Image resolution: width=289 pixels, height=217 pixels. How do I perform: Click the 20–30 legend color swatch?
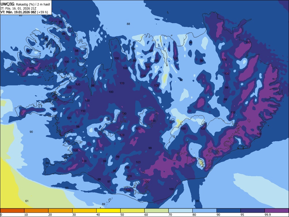coord(60,211)
